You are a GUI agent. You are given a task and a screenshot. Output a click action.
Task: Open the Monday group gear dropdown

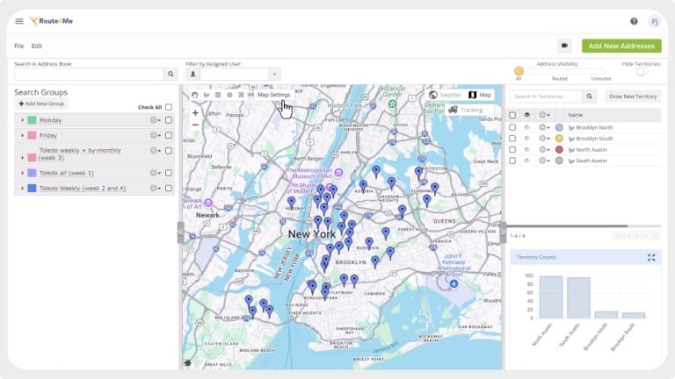tap(155, 120)
